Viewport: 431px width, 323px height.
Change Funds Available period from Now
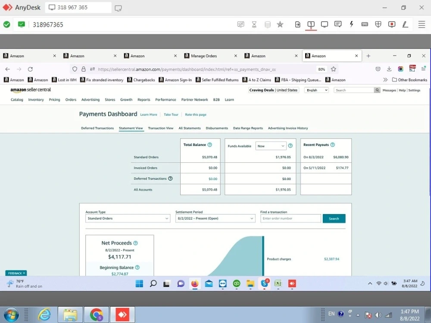(x=271, y=146)
